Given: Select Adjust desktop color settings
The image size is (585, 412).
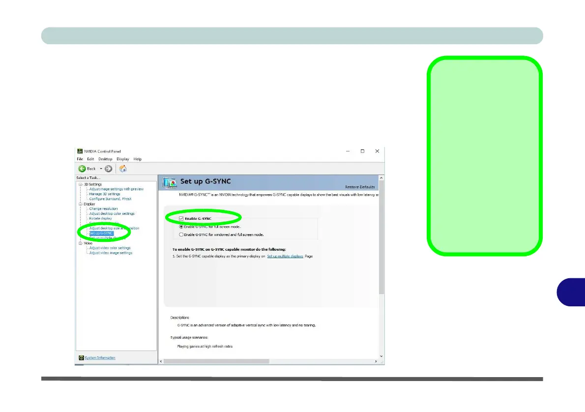Looking at the screenshot, I should click(112, 214).
